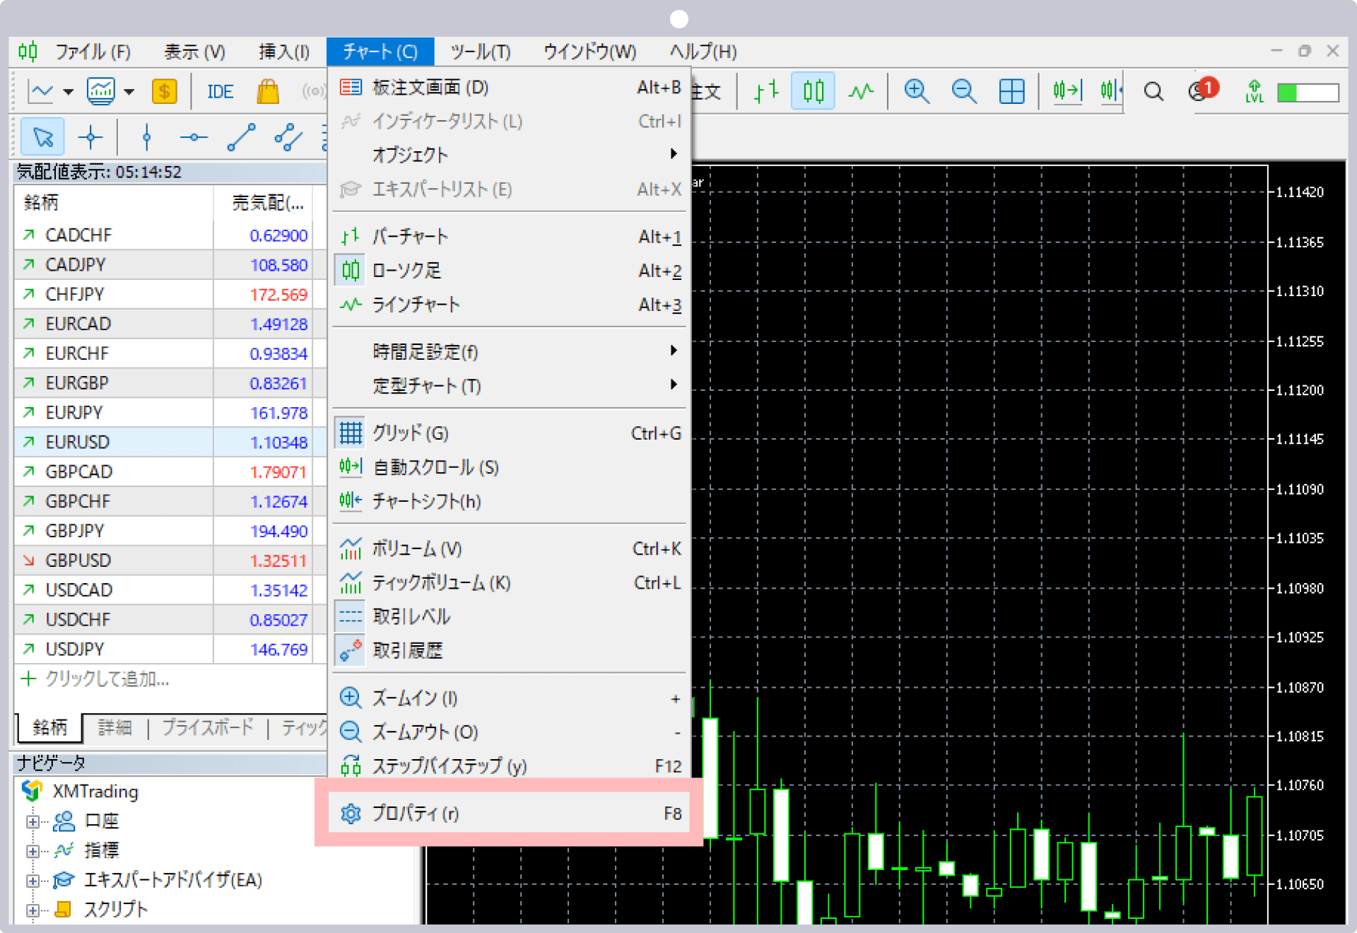Select ズームイン (I) menu entry
The height and width of the screenshot is (933, 1357).
[509, 698]
